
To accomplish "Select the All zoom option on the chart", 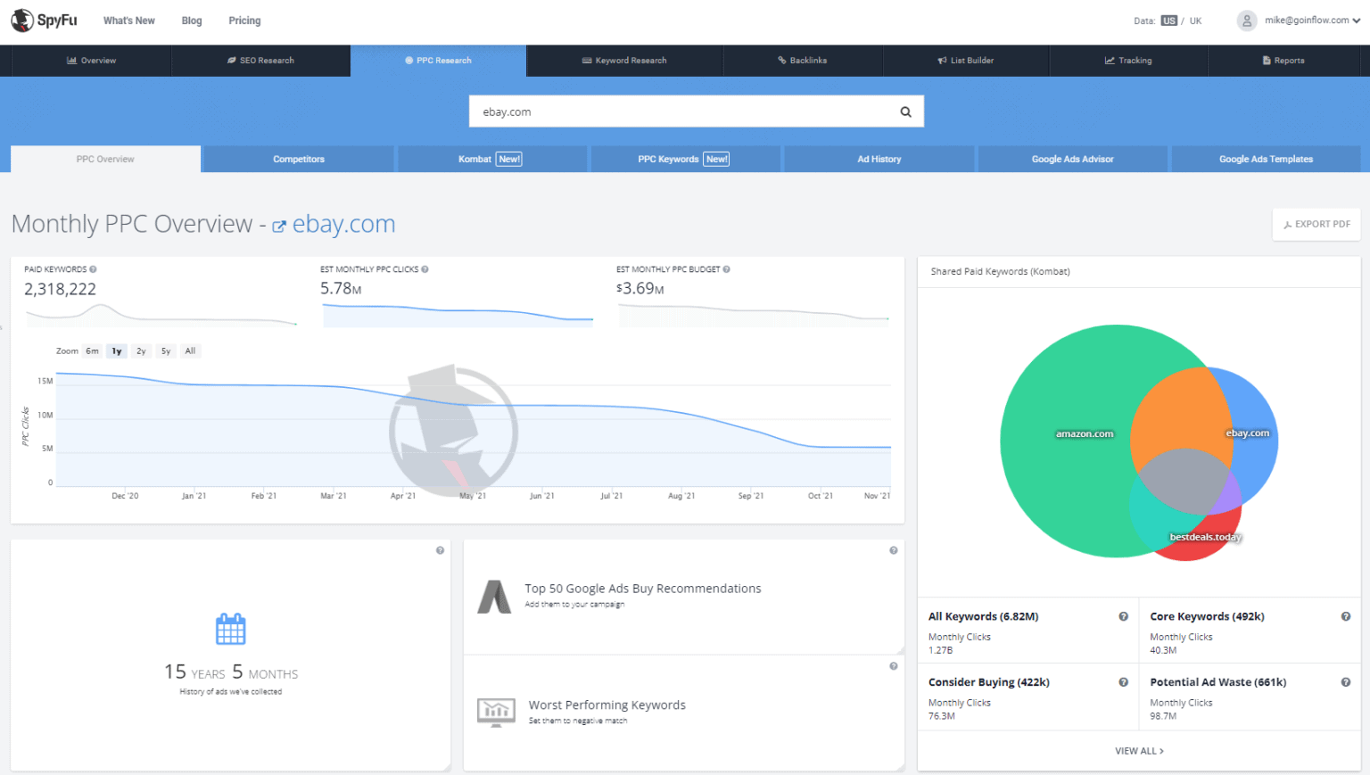I will click(x=190, y=350).
